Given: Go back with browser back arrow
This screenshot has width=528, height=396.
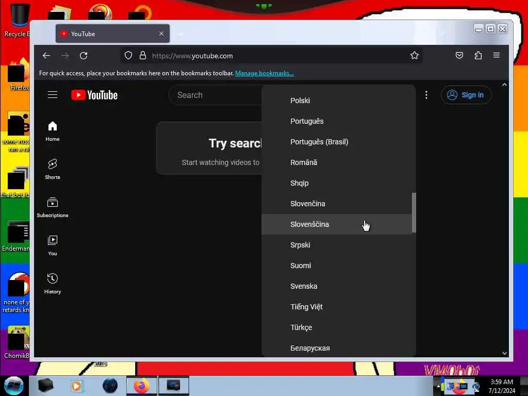Looking at the screenshot, I should tap(46, 56).
